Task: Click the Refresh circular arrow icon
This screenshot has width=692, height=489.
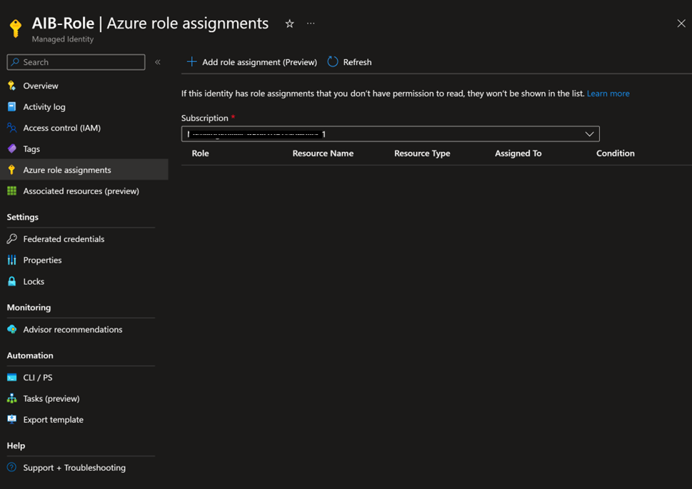Action: pos(333,62)
